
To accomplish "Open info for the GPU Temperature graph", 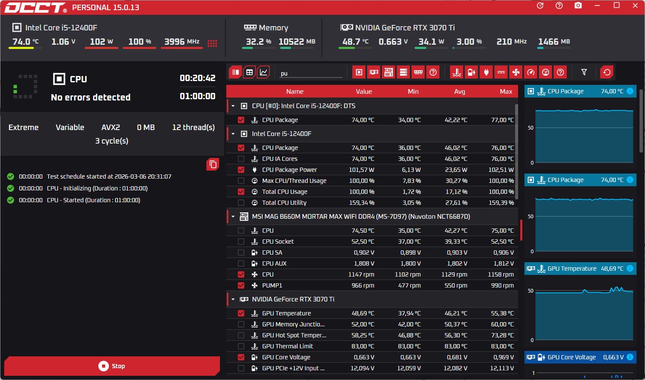I will coord(630,269).
